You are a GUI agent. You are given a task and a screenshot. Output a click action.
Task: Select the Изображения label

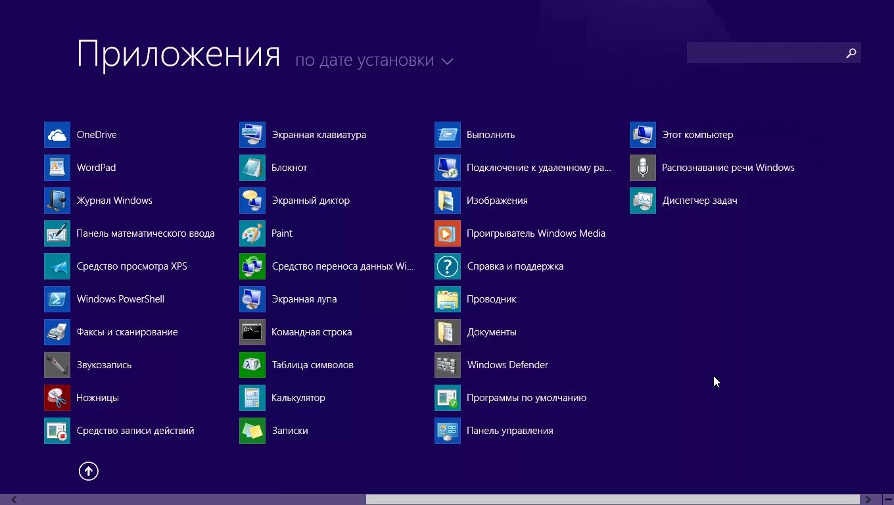497,201
